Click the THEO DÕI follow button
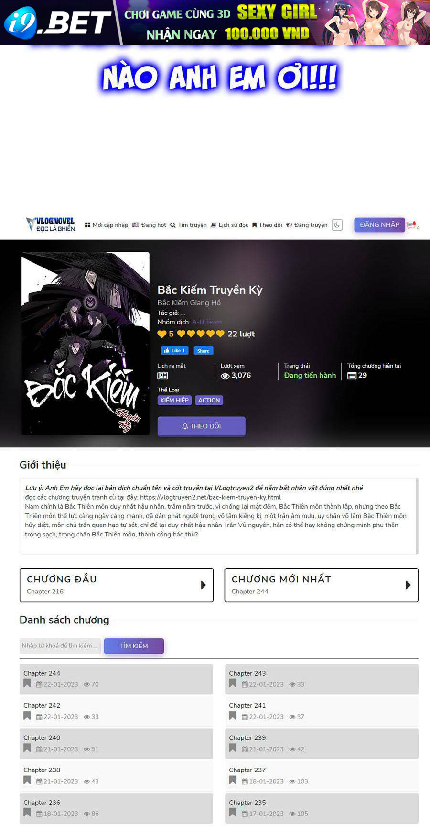 [x=202, y=426]
